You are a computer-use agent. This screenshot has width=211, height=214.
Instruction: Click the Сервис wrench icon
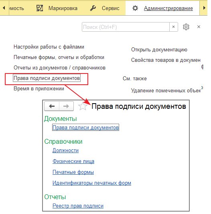point(93,8)
